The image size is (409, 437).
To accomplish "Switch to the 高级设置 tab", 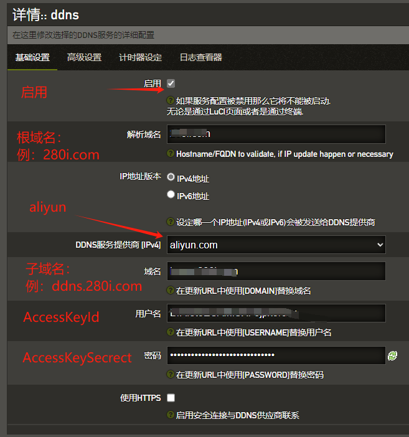I will (x=84, y=57).
